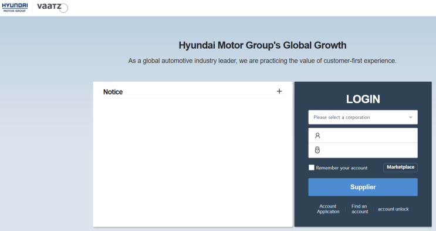
Task: Click the 'As a global automotive industry leader' tagline
Action: (262, 61)
